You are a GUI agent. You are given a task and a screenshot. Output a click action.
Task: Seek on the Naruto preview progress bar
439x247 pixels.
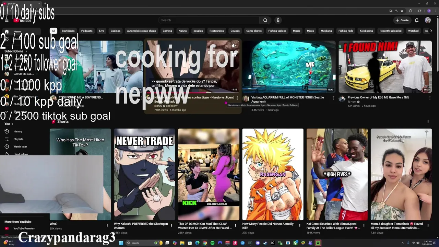[x=193, y=92]
